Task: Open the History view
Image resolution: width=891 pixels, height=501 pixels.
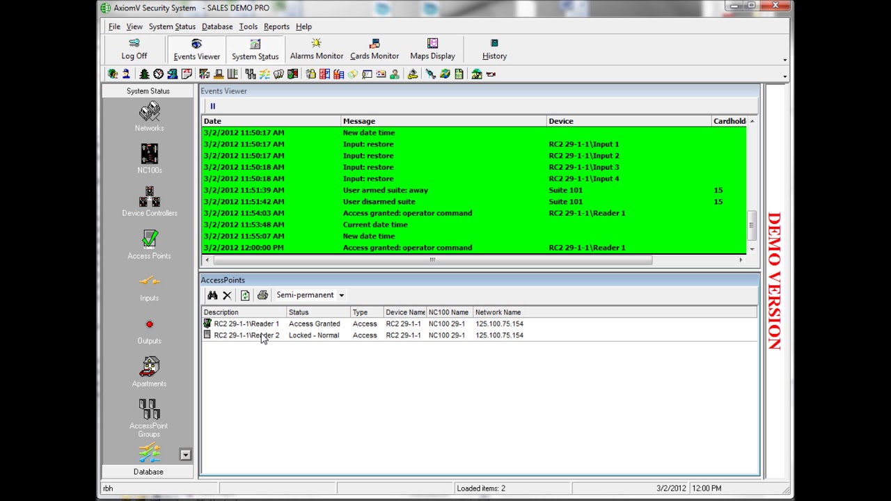Action: click(494, 49)
